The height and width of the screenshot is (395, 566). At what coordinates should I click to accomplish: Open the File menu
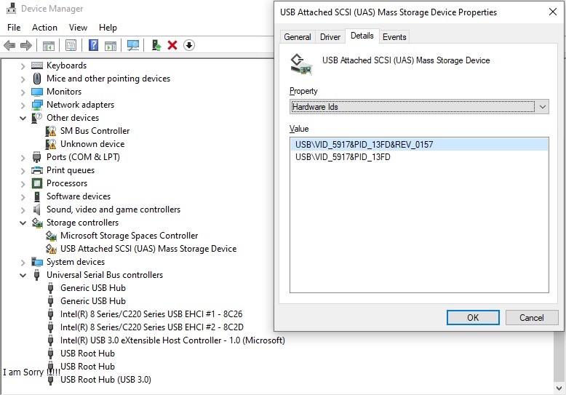point(14,28)
